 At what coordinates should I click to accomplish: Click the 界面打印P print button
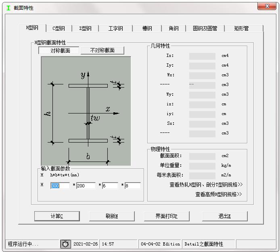pos(166,216)
